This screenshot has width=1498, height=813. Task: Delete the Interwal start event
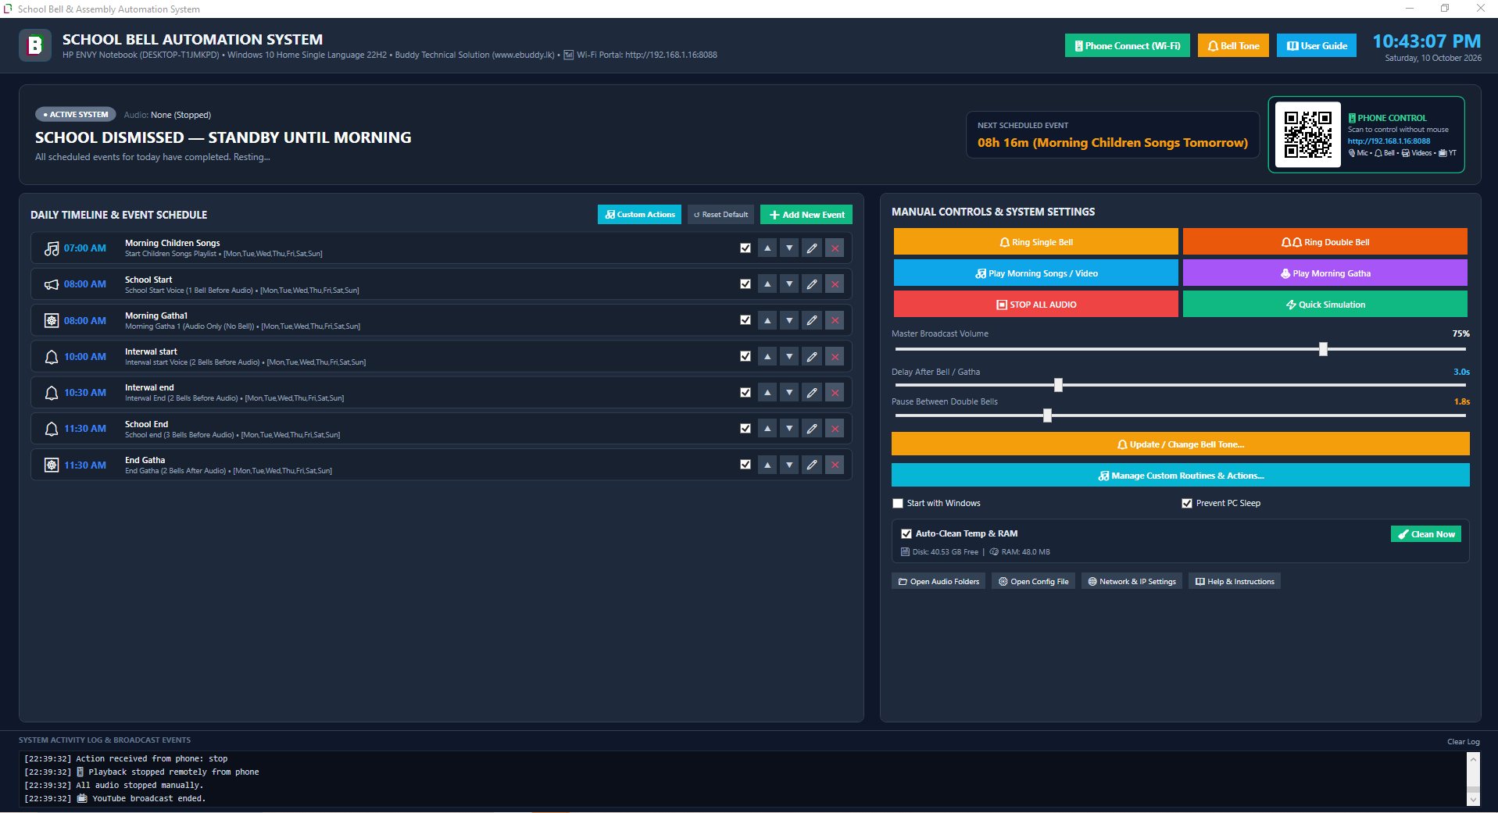coord(835,356)
